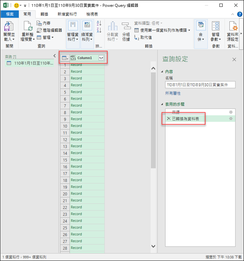
Task: Click the Split Column (分割資料行) icon
Action: click(113, 26)
